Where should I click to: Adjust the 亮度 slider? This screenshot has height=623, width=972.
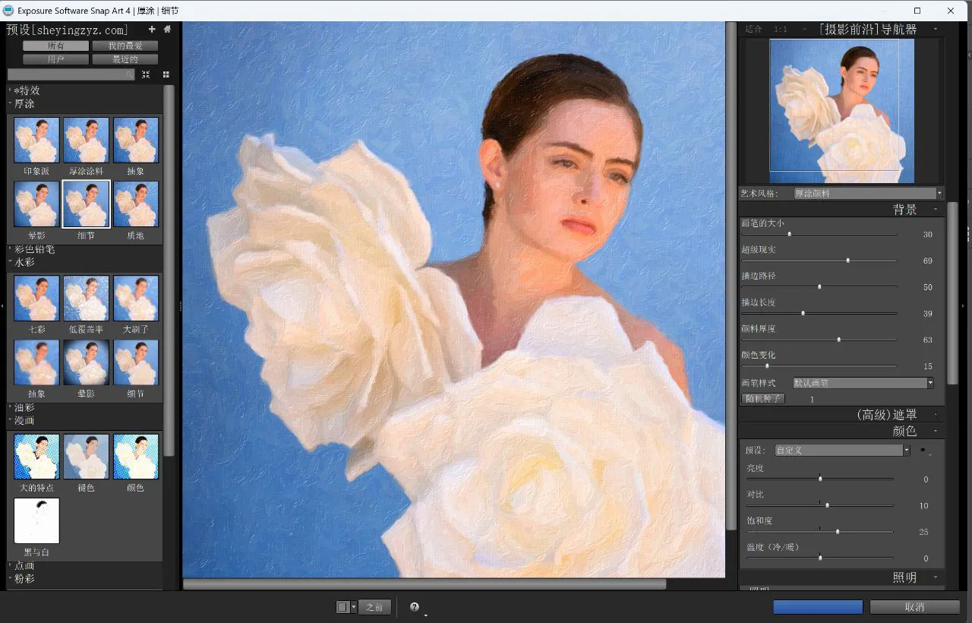820,479
